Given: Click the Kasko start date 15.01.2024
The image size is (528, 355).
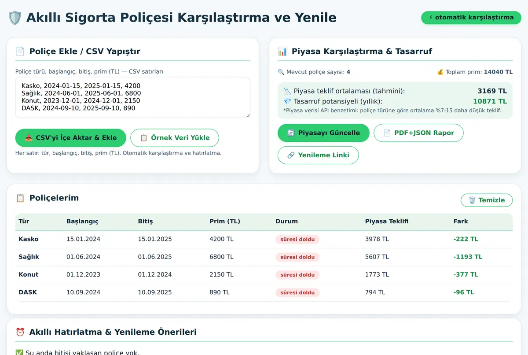Looking at the screenshot, I should (x=84, y=239).
